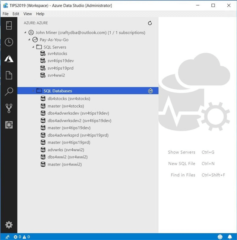Image resolution: width=237 pixels, height=240 pixels.
Task: Refresh all Azure accounts in panel header
Action: coord(150,23)
